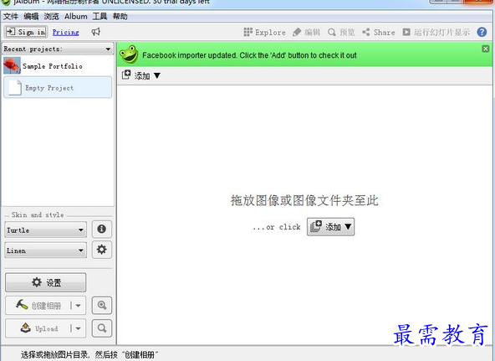
Task: Open the Explore grid button
Action: [x=264, y=32]
